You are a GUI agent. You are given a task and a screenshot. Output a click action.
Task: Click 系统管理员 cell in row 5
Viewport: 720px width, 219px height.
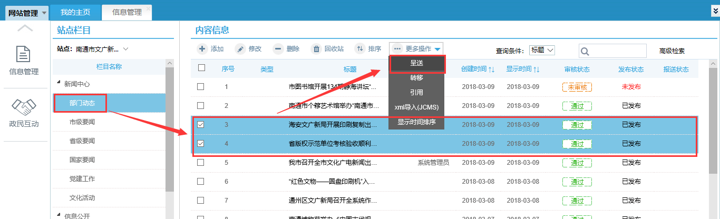click(x=433, y=163)
